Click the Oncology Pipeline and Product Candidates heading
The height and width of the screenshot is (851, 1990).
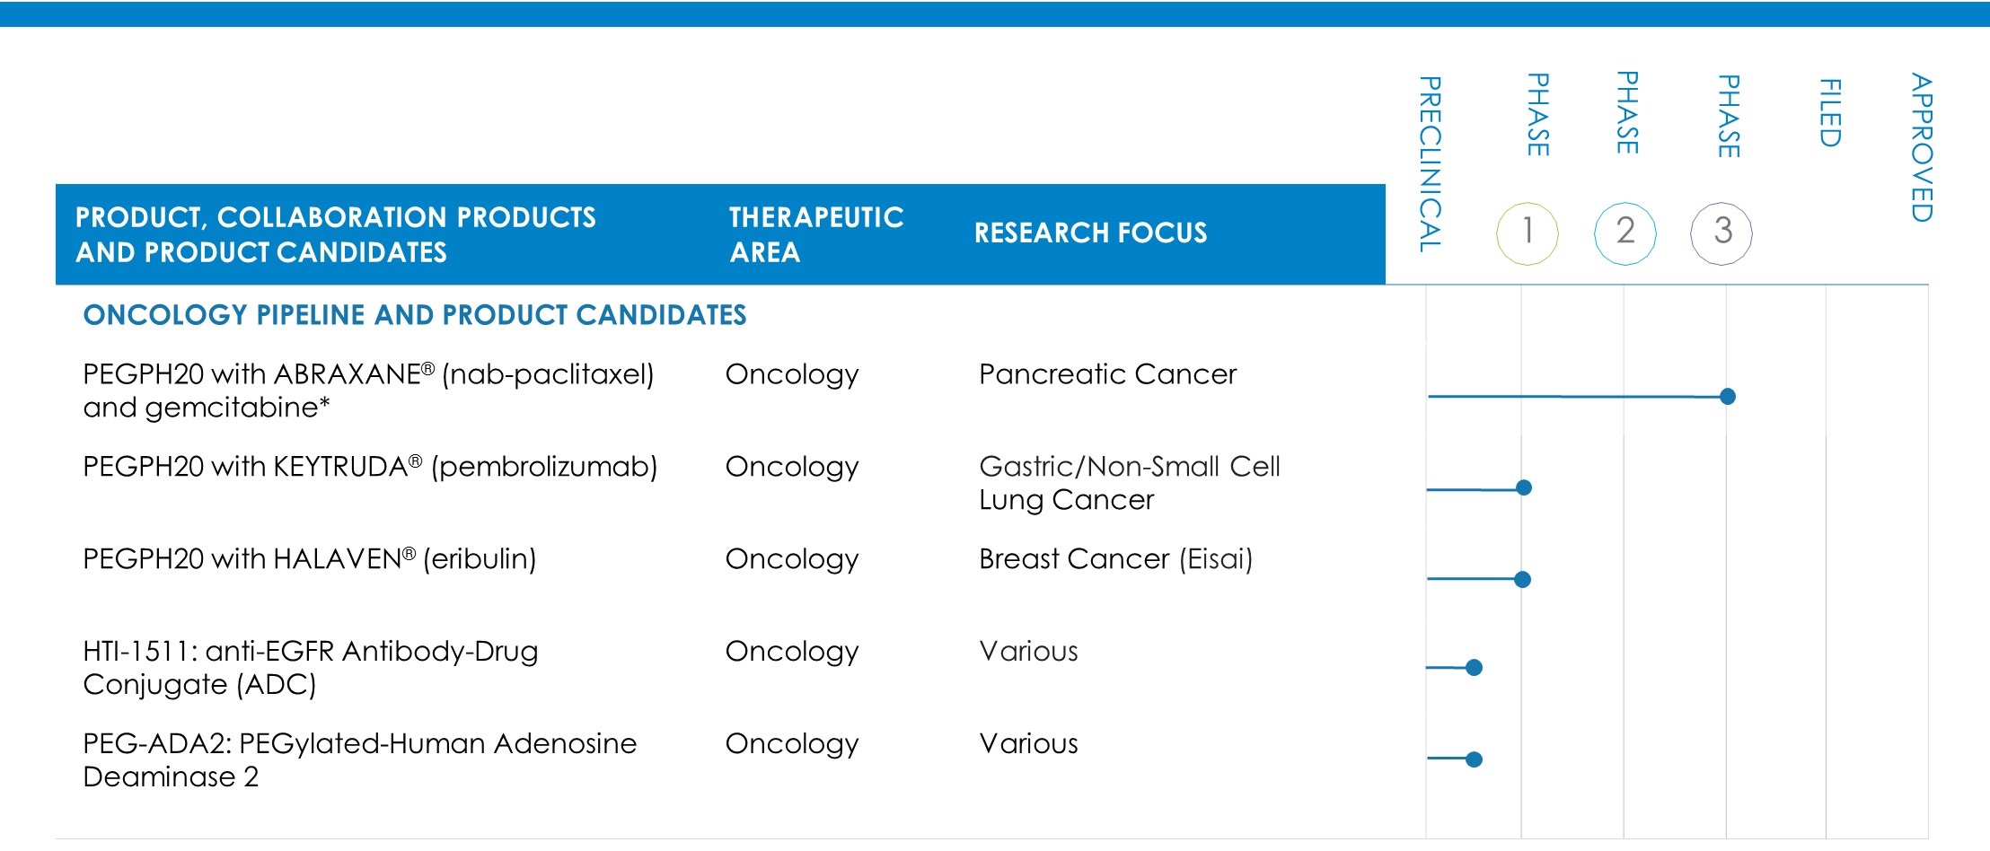click(414, 315)
